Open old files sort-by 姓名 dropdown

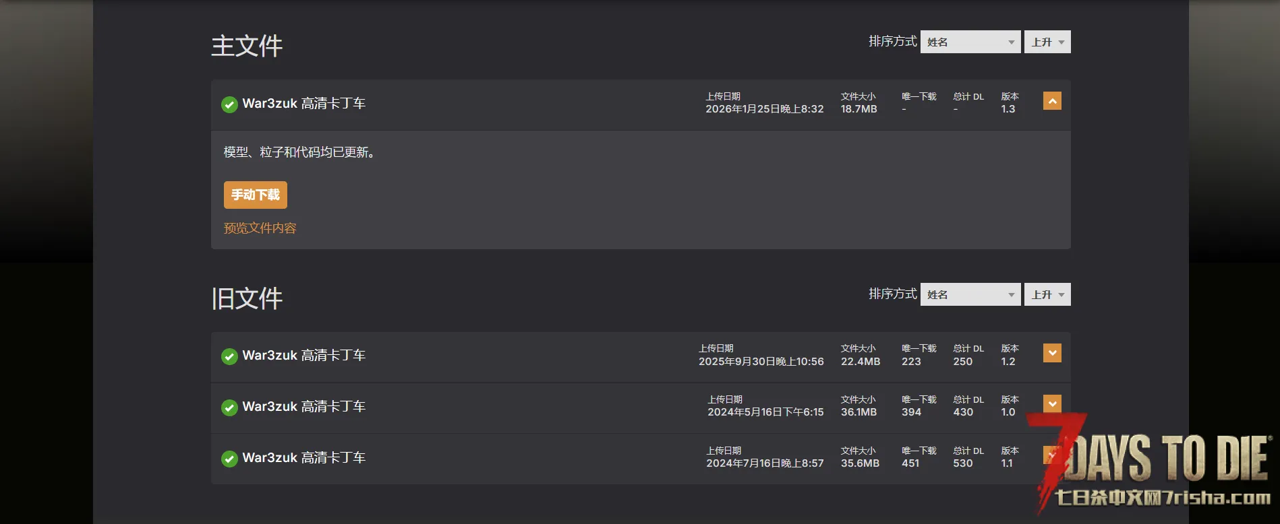(970, 294)
